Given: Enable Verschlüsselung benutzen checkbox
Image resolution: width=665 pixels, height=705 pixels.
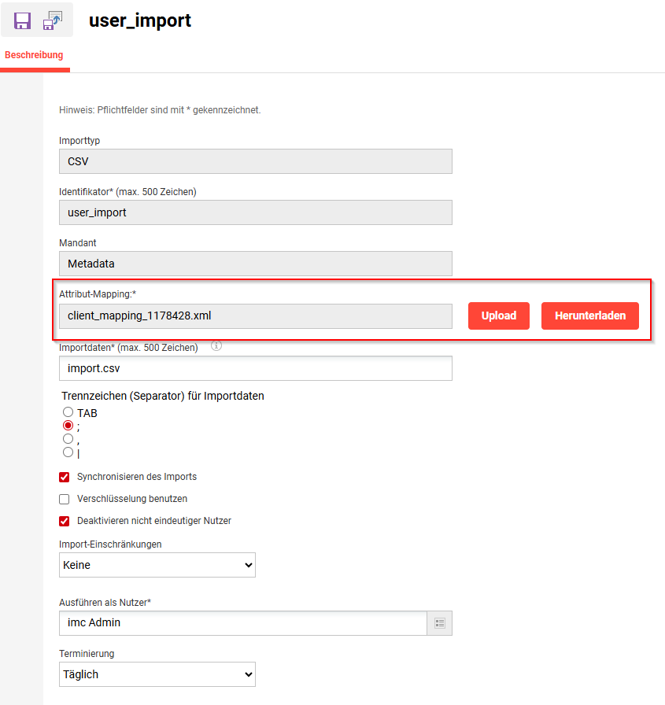Looking at the screenshot, I should pyautogui.click(x=65, y=499).
